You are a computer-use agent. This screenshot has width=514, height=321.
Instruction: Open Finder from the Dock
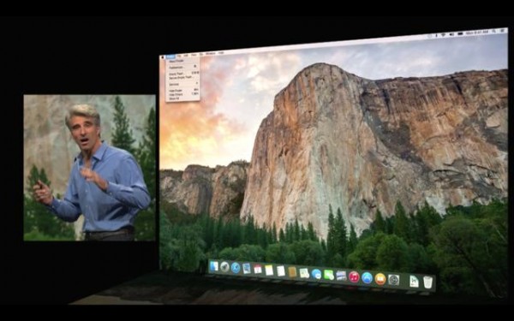coord(213,266)
